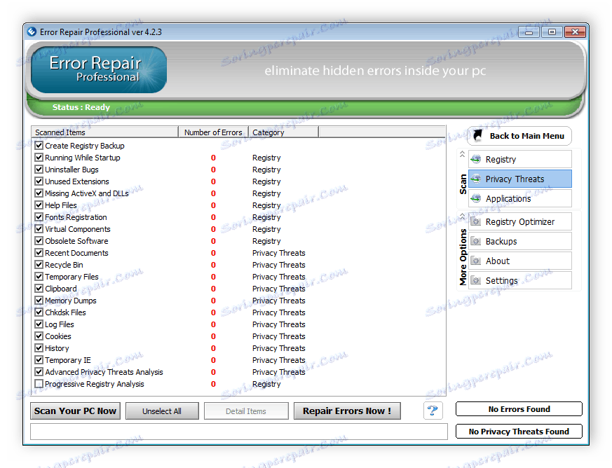Click the Applications globe icon
Screen dimensions: 612x468
476,198
